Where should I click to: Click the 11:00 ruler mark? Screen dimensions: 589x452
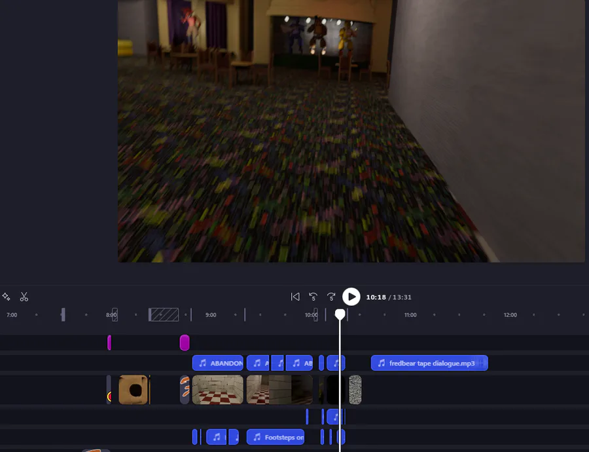click(410, 315)
